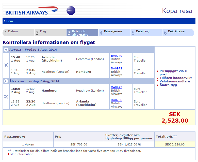The image size is (198, 162).
Task: Click 1 Vuxen passenger cell
Action: pyautogui.click(x=28, y=144)
